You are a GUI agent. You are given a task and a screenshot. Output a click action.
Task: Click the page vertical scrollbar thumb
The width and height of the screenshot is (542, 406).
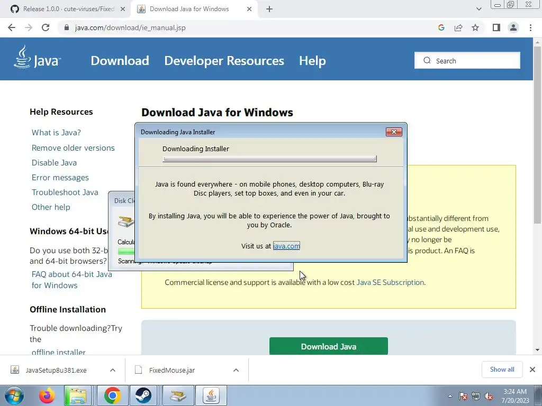tap(537, 135)
